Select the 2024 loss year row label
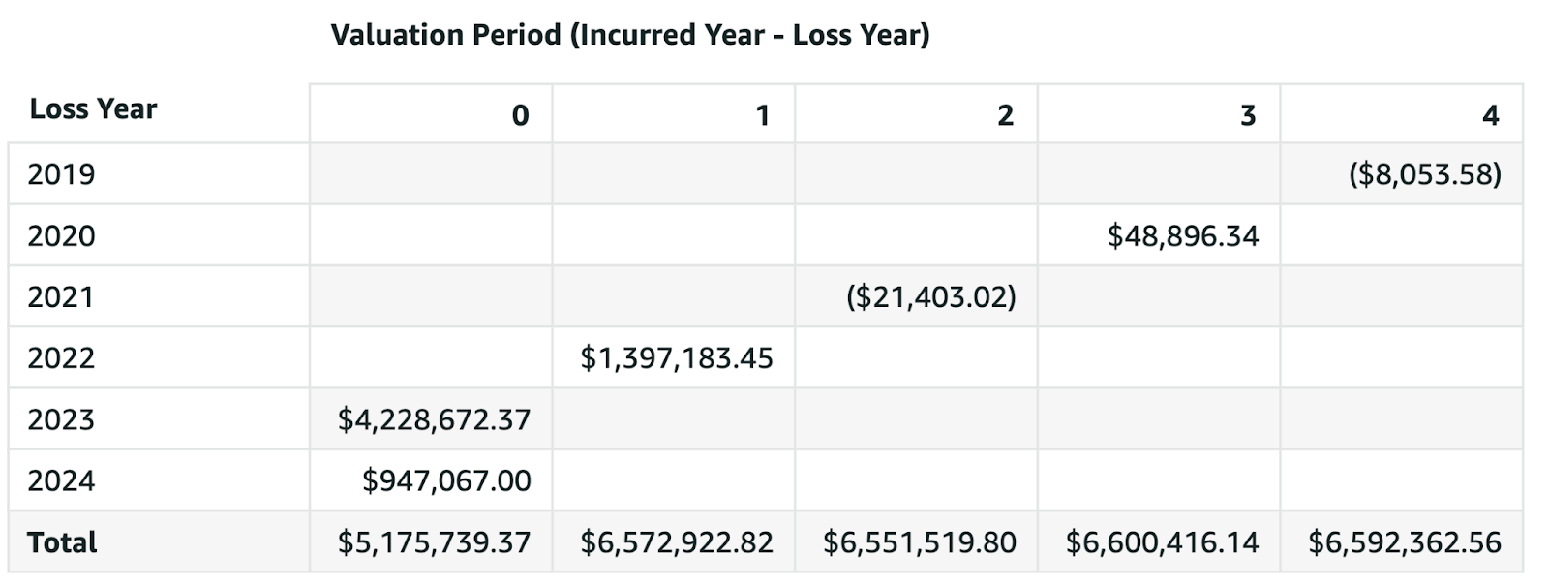 tap(61, 480)
